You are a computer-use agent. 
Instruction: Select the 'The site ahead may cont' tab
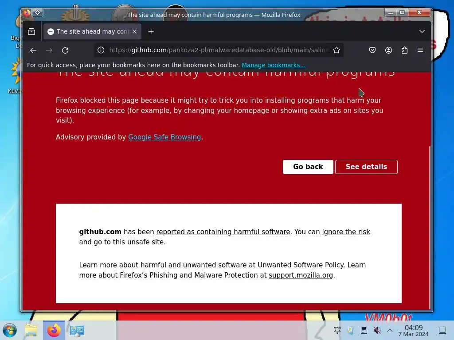click(92, 31)
